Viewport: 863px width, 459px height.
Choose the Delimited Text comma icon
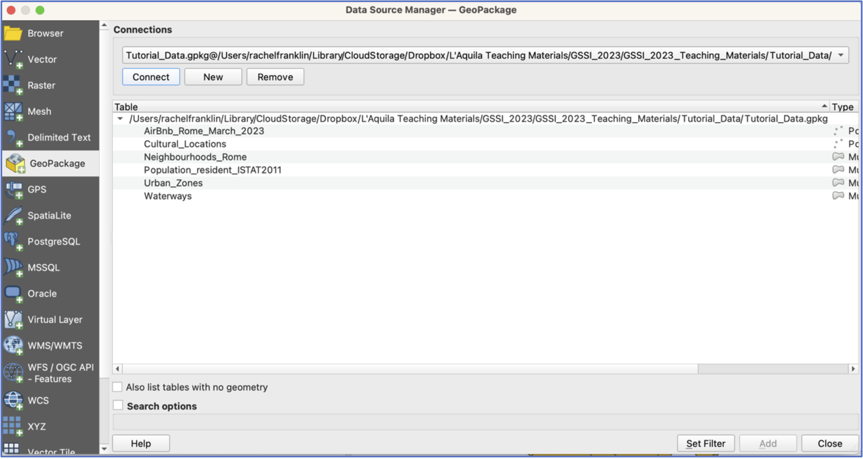point(13,138)
